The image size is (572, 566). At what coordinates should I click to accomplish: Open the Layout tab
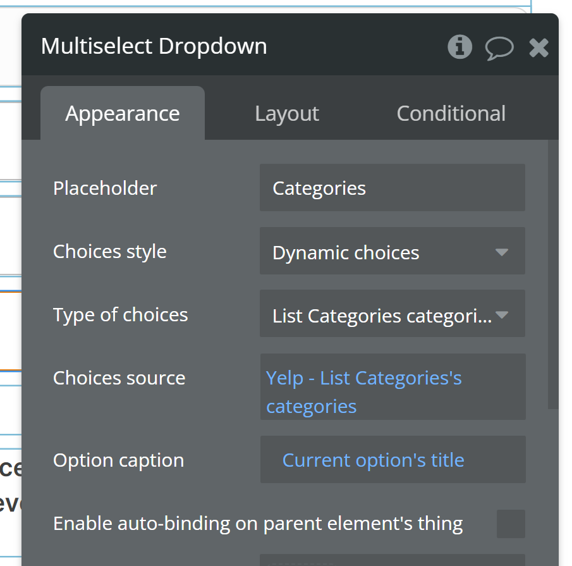point(286,114)
